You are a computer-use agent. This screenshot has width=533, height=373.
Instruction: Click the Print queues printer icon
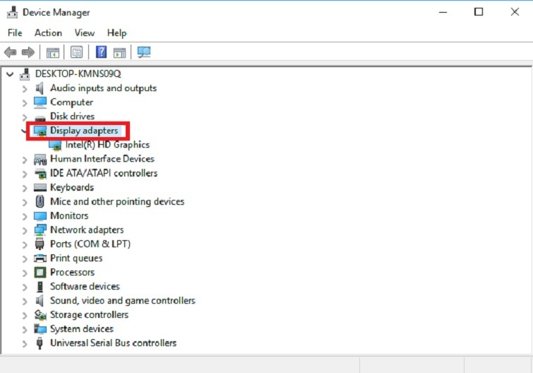pos(40,258)
